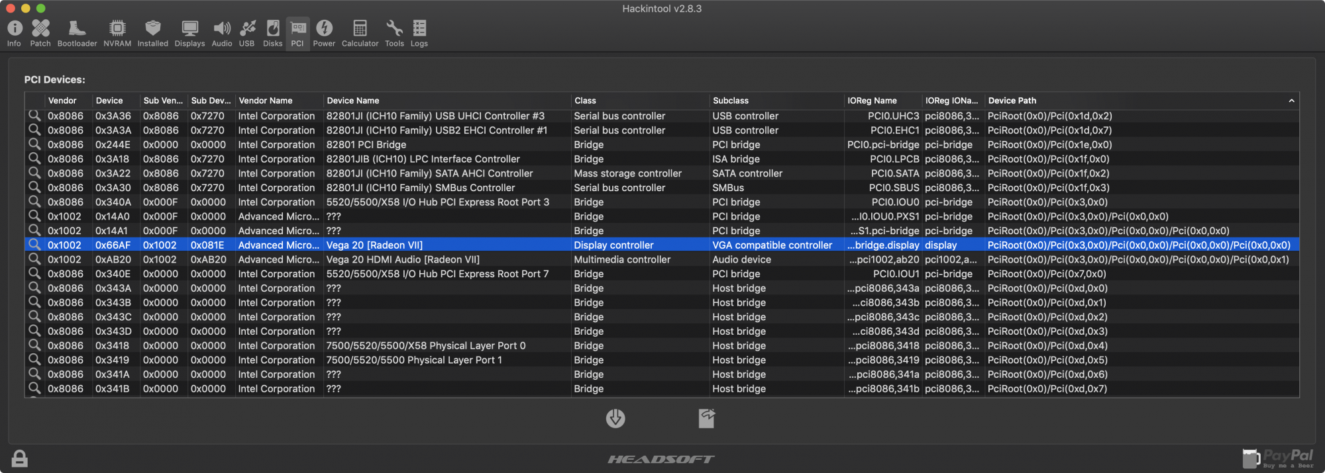The height and width of the screenshot is (473, 1325).
Task: Sort by the Device Name column header
Action: click(x=447, y=101)
